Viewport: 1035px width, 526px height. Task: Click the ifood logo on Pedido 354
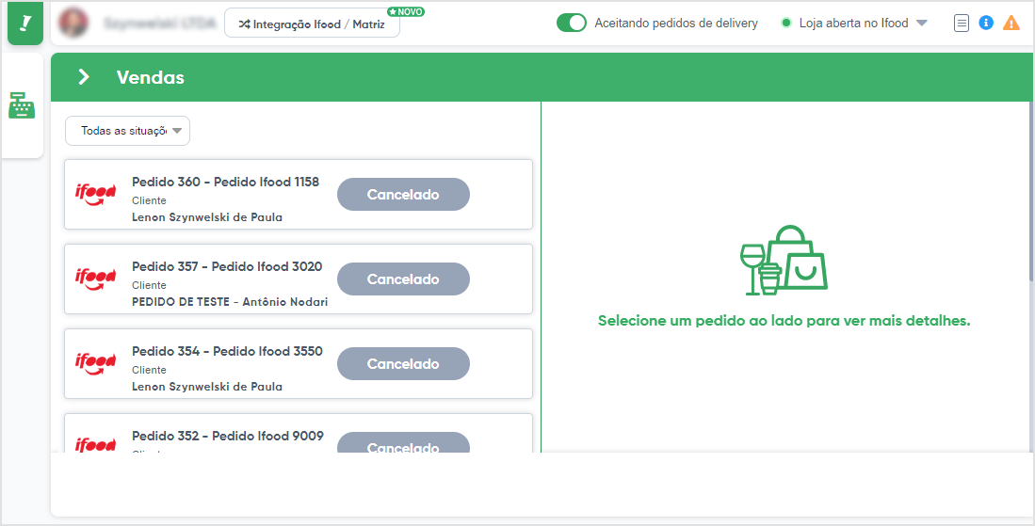point(96,364)
